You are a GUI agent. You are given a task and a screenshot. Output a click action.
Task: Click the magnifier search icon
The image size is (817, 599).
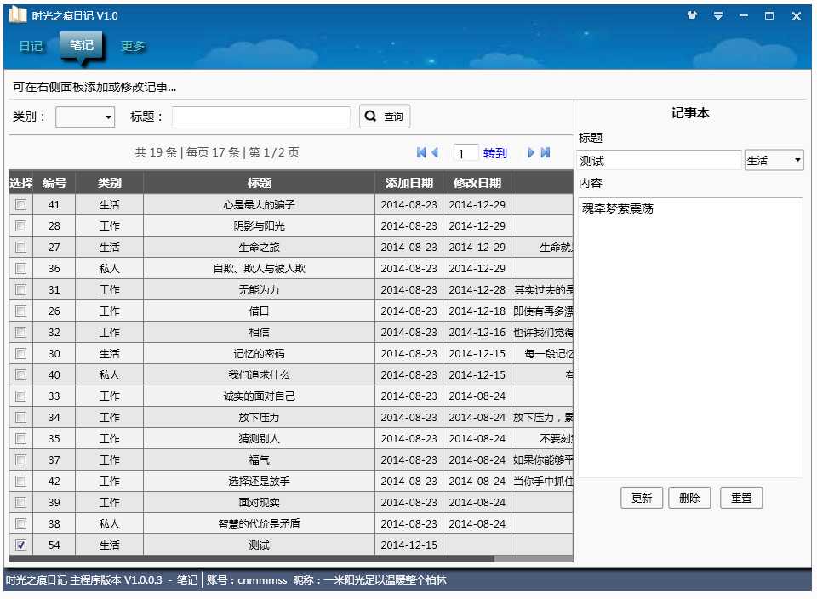[369, 116]
